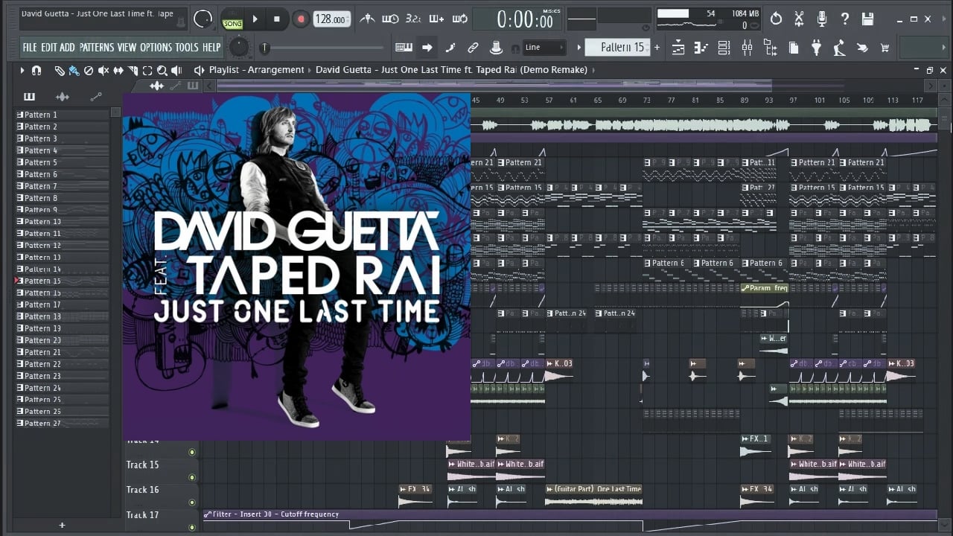Click the tempo tapper figure icon
Image resolution: width=953 pixels, height=536 pixels.
[840, 48]
